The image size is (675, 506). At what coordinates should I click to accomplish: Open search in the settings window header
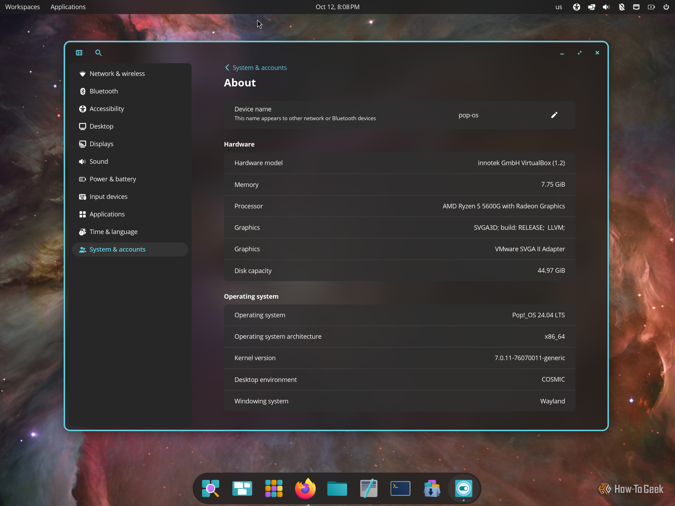click(x=98, y=53)
